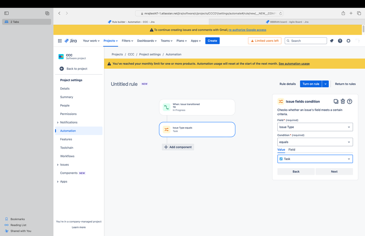Expand the Apps settings section
Image resolution: width=365 pixels, height=236 pixels.
(x=58, y=182)
